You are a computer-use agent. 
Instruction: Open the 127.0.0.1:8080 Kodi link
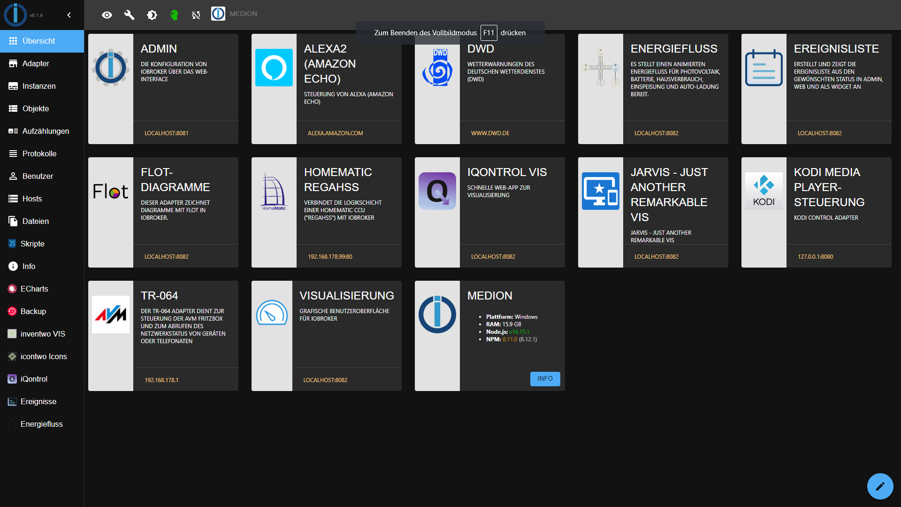[x=816, y=257]
